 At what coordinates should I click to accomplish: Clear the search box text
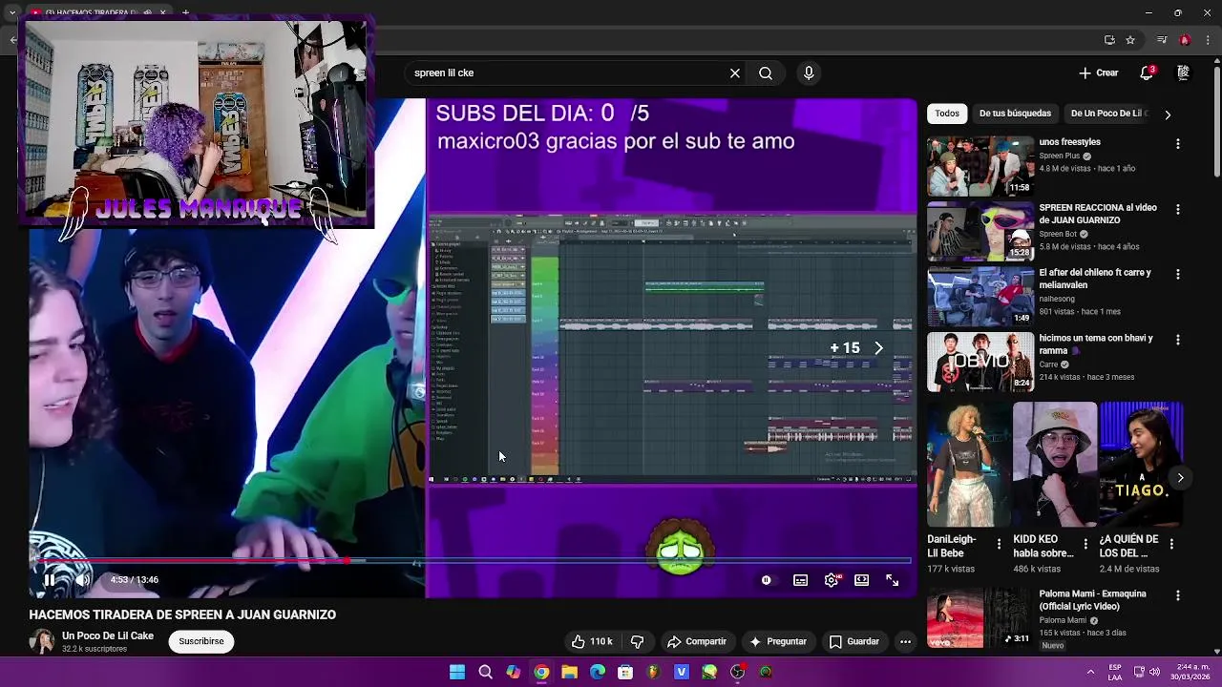pyautogui.click(x=735, y=73)
